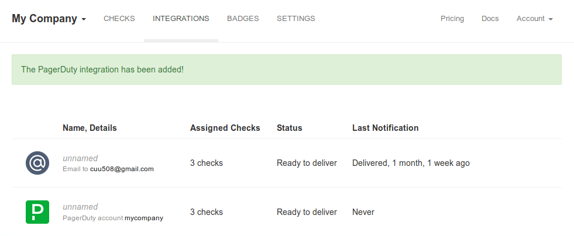Open the Settings tab
The width and height of the screenshot is (574, 236).
tap(295, 19)
